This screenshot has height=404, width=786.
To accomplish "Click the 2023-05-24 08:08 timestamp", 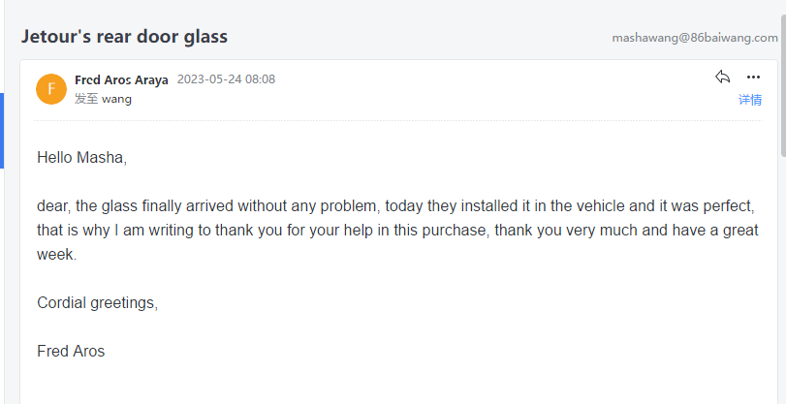I will [x=226, y=79].
